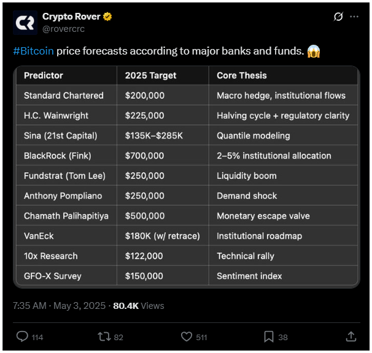Open the #Bitcoin hashtag link

pos(33,51)
